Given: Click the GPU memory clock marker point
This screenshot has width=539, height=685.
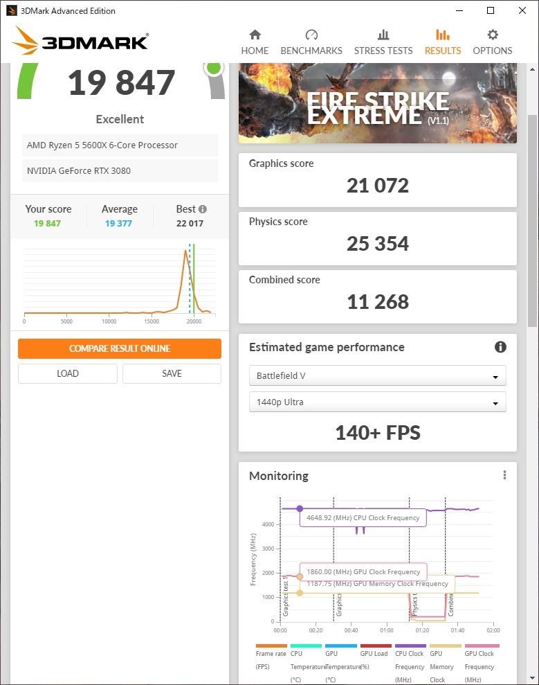Looking at the screenshot, I should coord(300,593).
